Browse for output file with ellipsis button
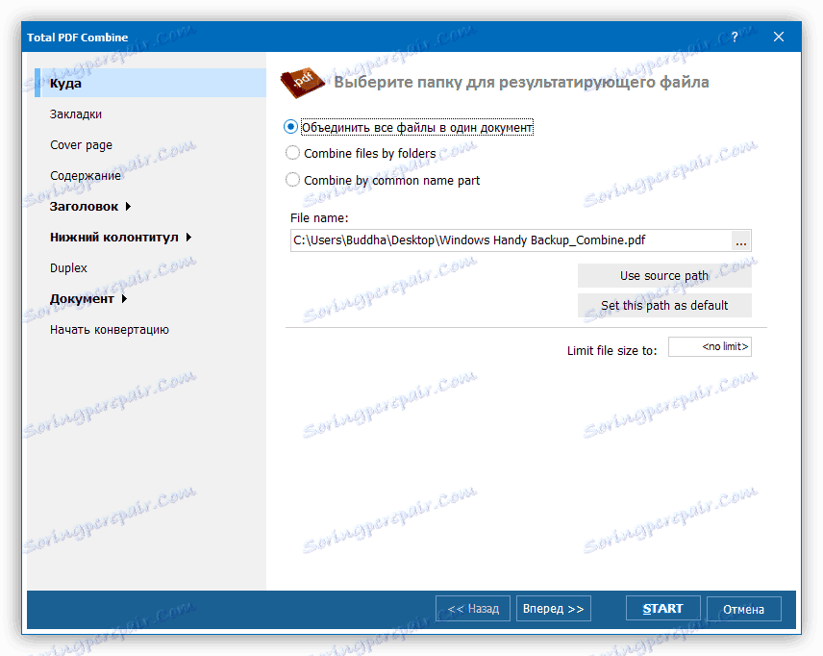The width and height of the screenshot is (823, 656). [741, 241]
